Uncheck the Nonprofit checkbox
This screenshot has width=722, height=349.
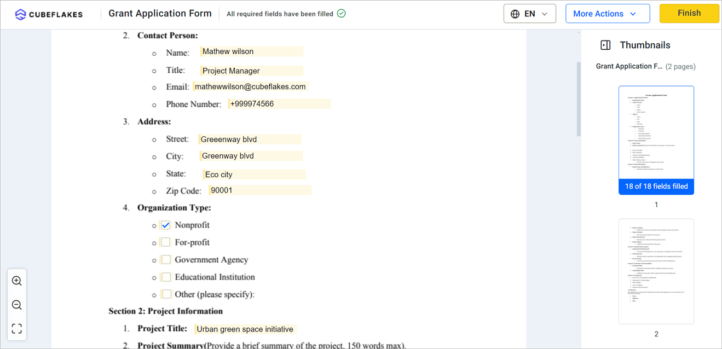click(x=166, y=225)
